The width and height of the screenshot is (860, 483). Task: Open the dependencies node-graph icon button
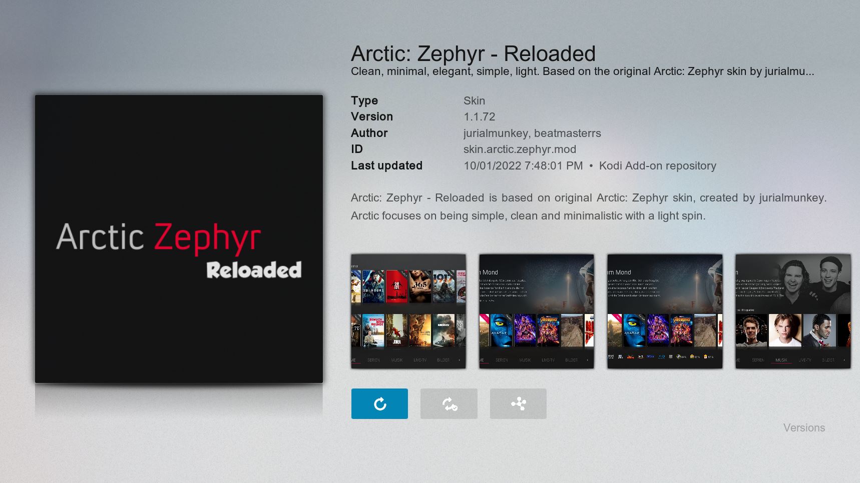[x=518, y=403]
